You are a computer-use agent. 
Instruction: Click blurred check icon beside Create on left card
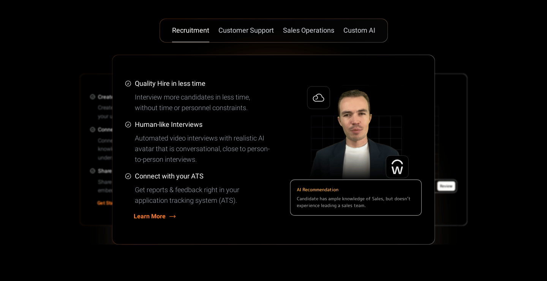(x=92, y=97)
